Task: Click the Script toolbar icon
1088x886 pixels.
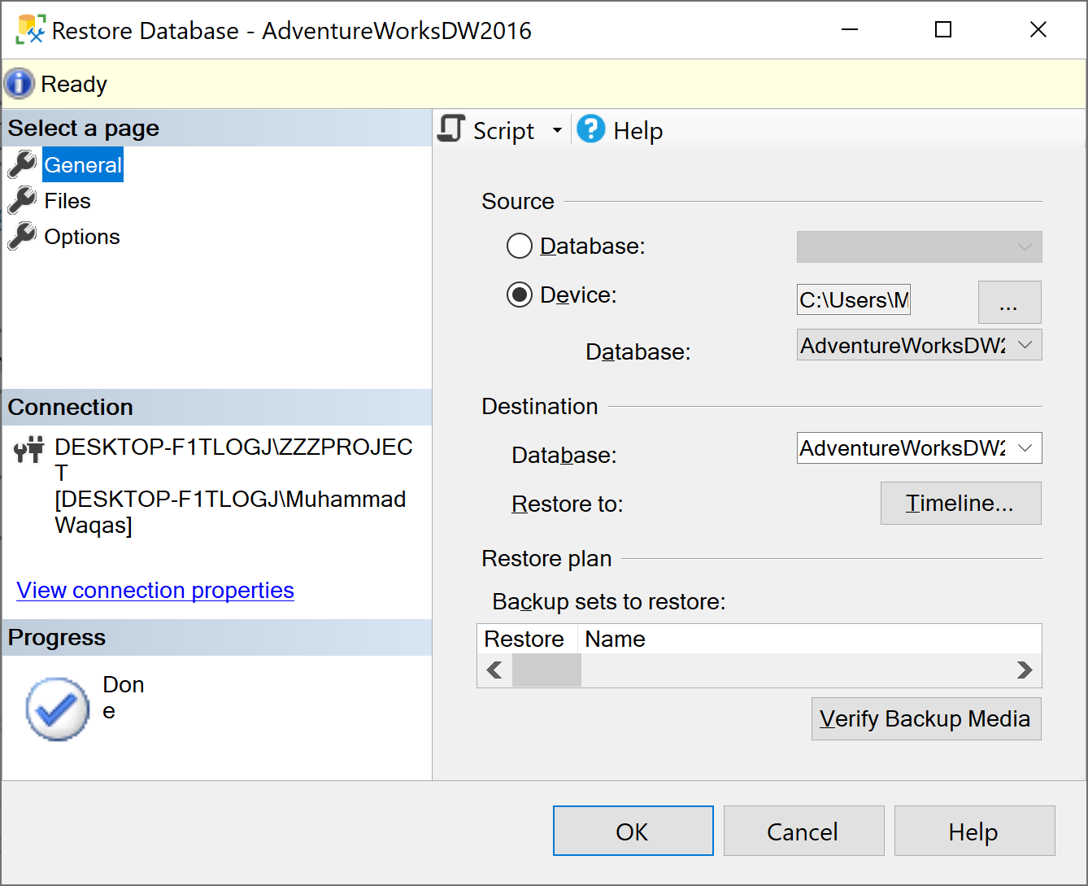Action: pos(451,129)
